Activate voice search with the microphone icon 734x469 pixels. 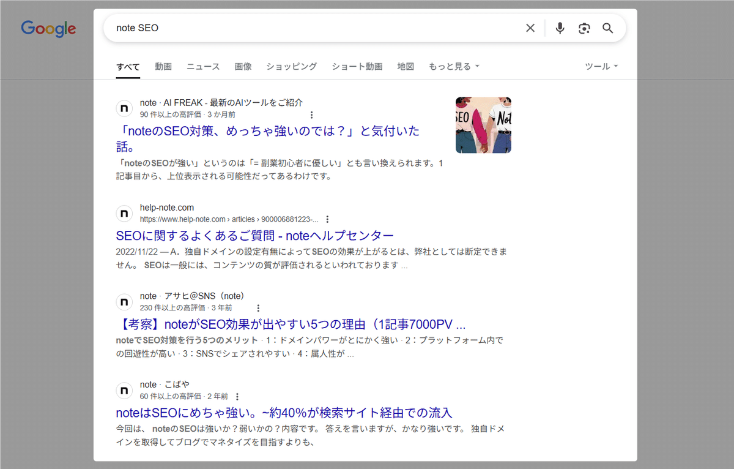point(560,28)
